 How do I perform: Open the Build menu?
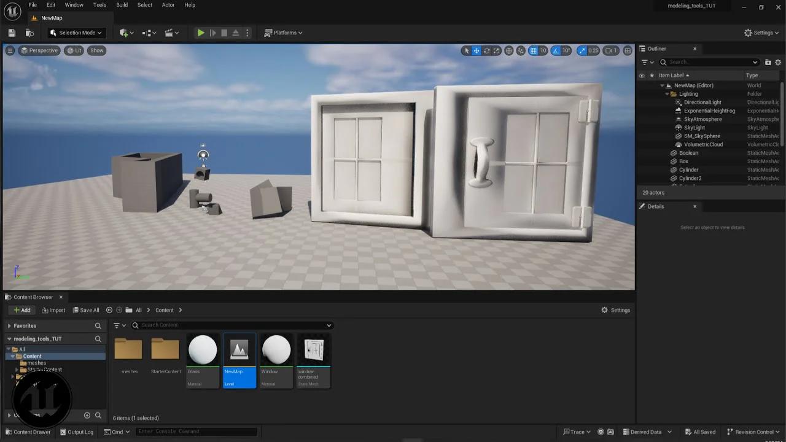point(122,5)
